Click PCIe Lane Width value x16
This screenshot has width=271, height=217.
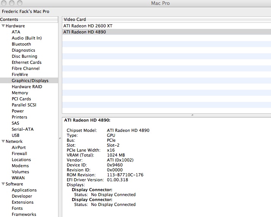111,150
